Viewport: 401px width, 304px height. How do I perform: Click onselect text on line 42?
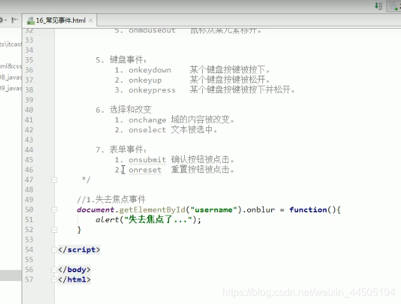pos(147,130)
